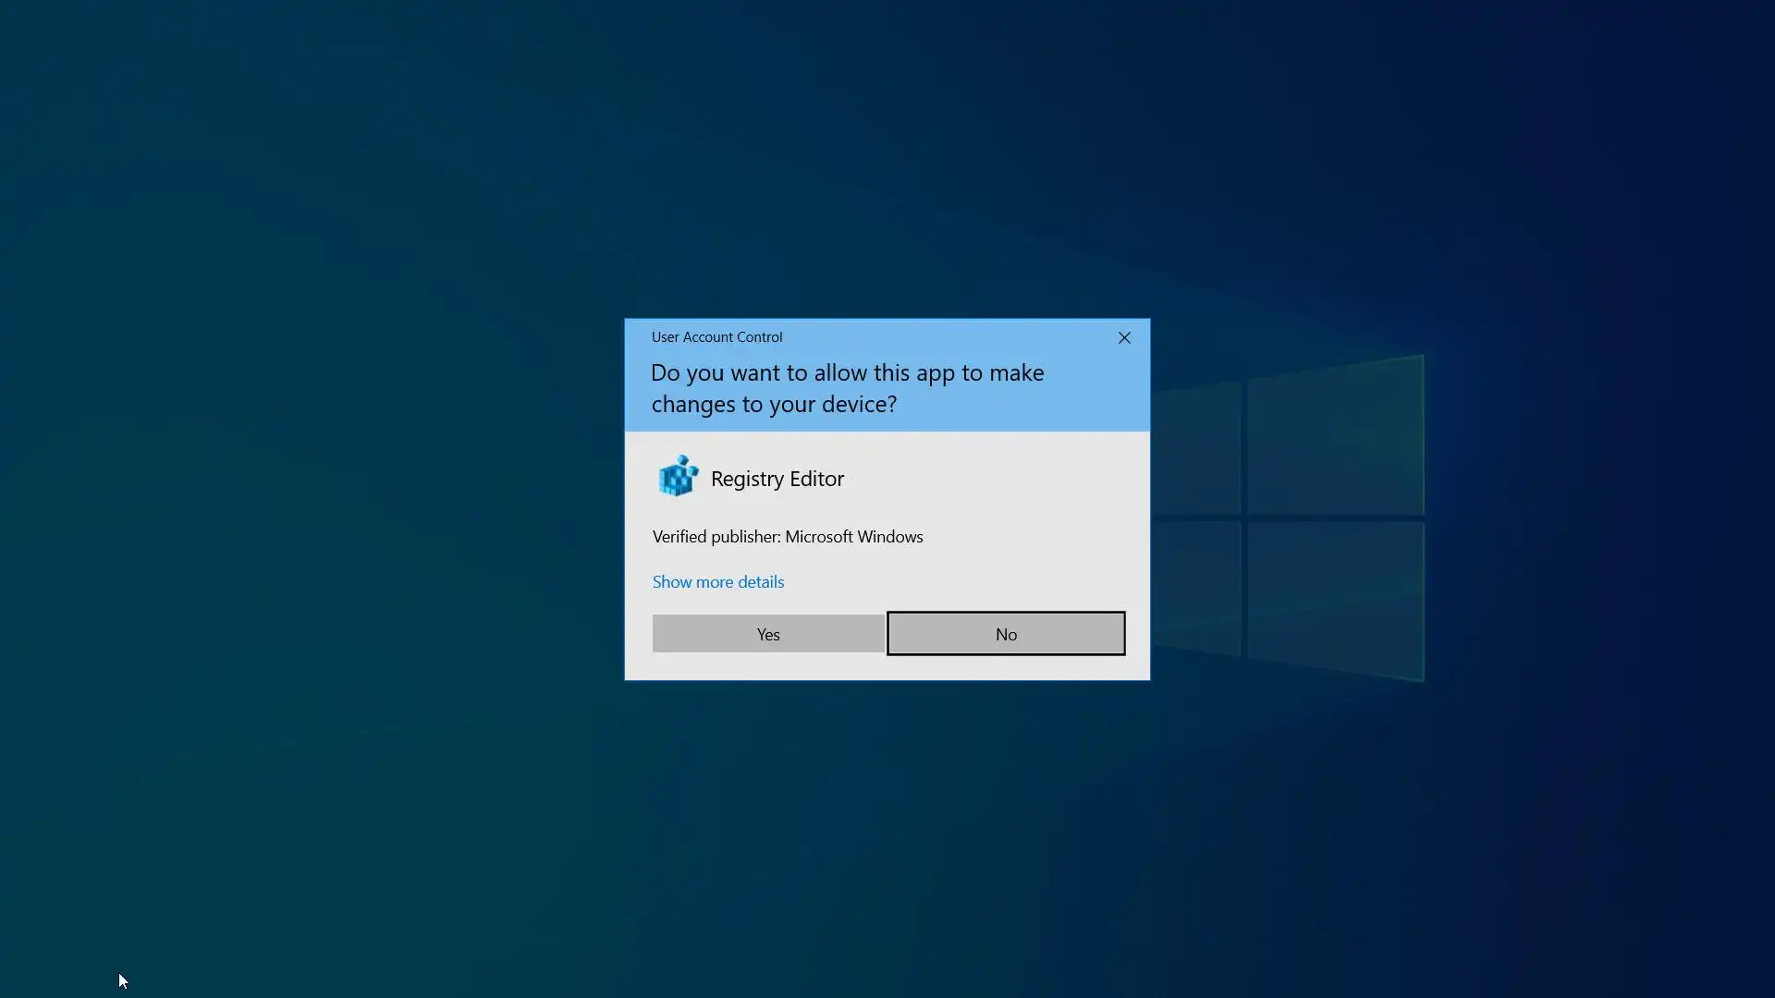Click the Windows logo lower-left wallpaper pane
This screenshot has width=1775, height=998.
point(1196,584)
